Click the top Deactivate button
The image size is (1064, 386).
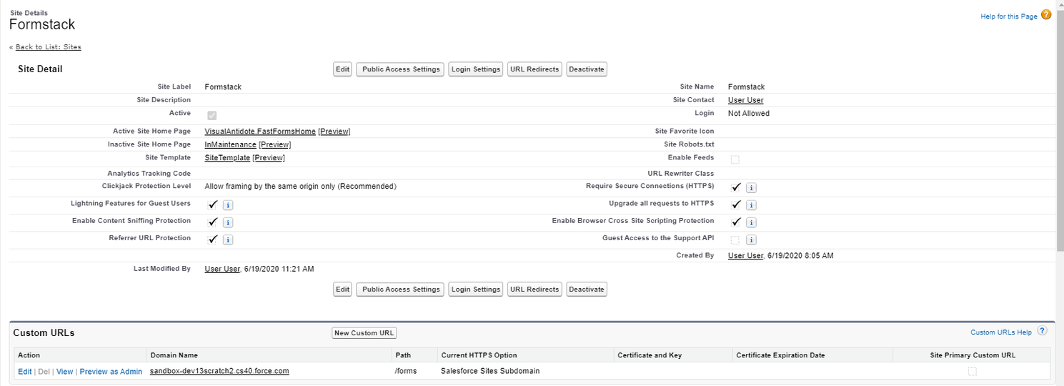587,69
